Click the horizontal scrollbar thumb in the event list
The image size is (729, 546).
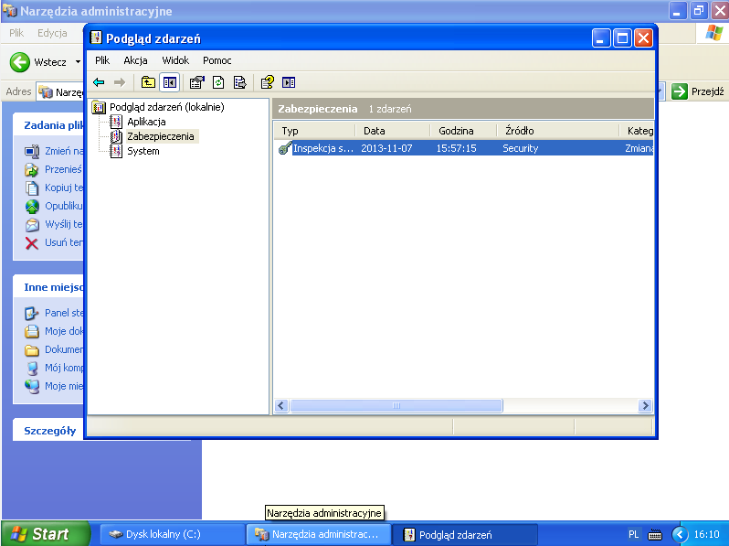[396, 405]
